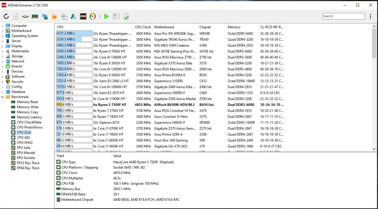Image resolution: width=378 pixels, height=209 pixels.
Task: Click the blue user silhouette icon
Action: tap(73, 16)
